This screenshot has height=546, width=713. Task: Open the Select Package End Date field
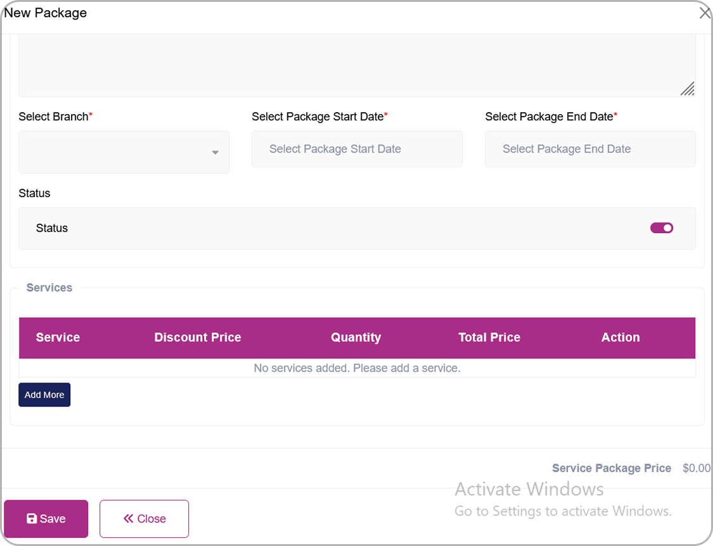pos(589,149)
